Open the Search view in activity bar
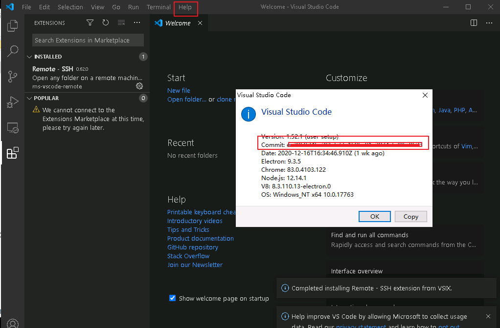The height and width of the screenshot is (328, 500). (x=12, y=51)
